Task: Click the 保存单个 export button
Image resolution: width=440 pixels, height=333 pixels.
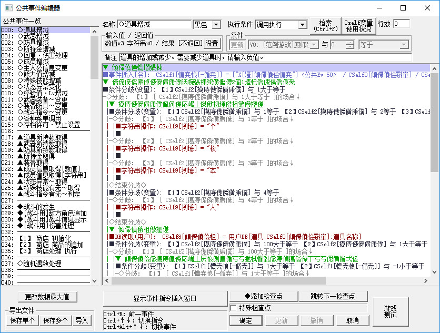Action: 23,320
